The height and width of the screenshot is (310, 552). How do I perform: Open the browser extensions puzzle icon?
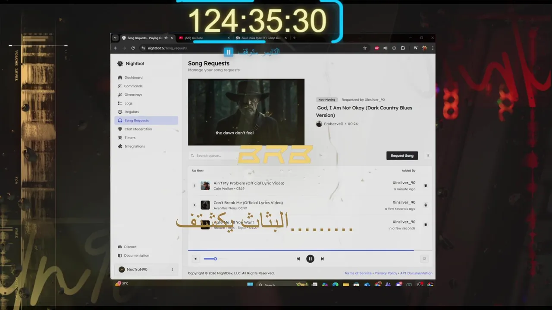pyautogui.click(x=403, y=48)
